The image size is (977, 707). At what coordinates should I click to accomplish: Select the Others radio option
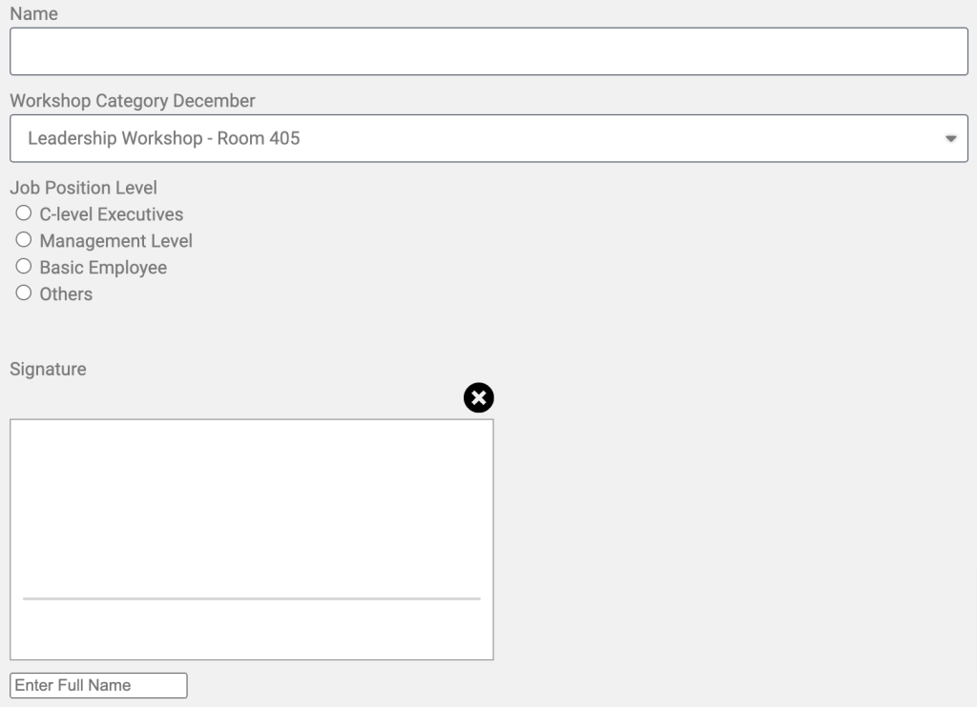click(24, 293)
